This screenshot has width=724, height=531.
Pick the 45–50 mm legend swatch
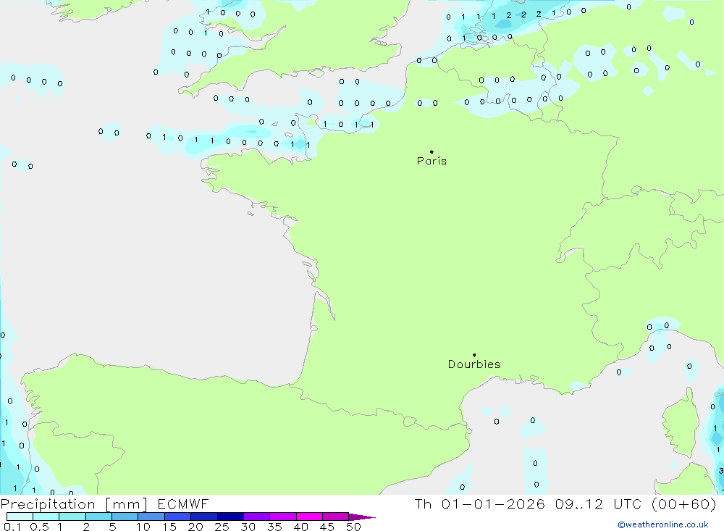(x=336, y=517)
